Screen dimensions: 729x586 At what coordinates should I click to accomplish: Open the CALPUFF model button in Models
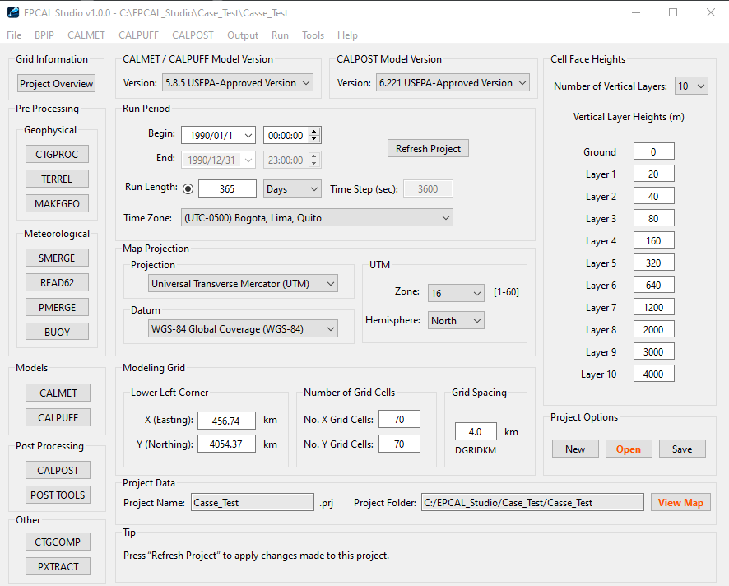[58, 417]
